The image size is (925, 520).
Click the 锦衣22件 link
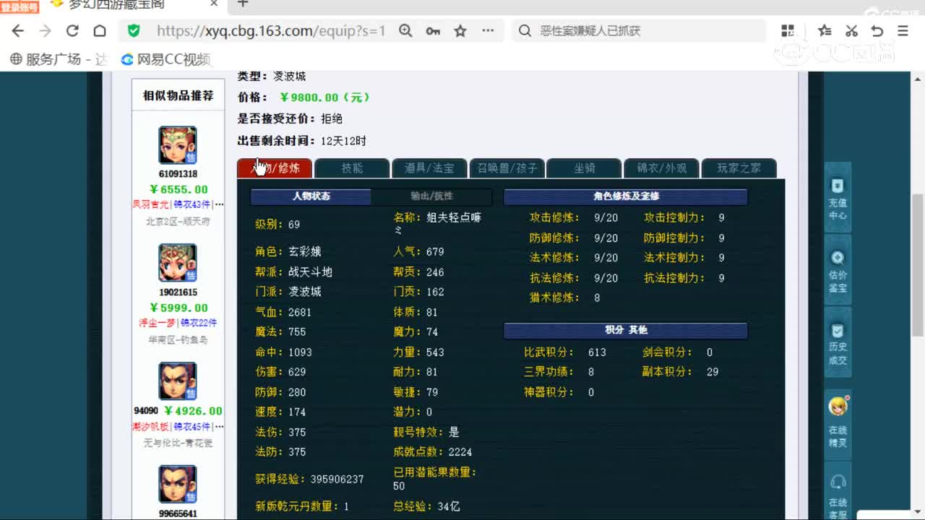tap(199, 323)
